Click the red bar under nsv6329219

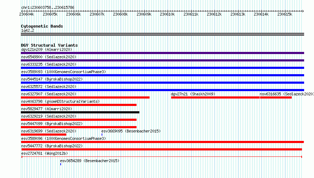(79, 120)
